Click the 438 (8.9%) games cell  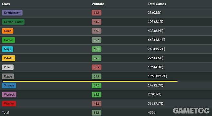tap(156, 31)
